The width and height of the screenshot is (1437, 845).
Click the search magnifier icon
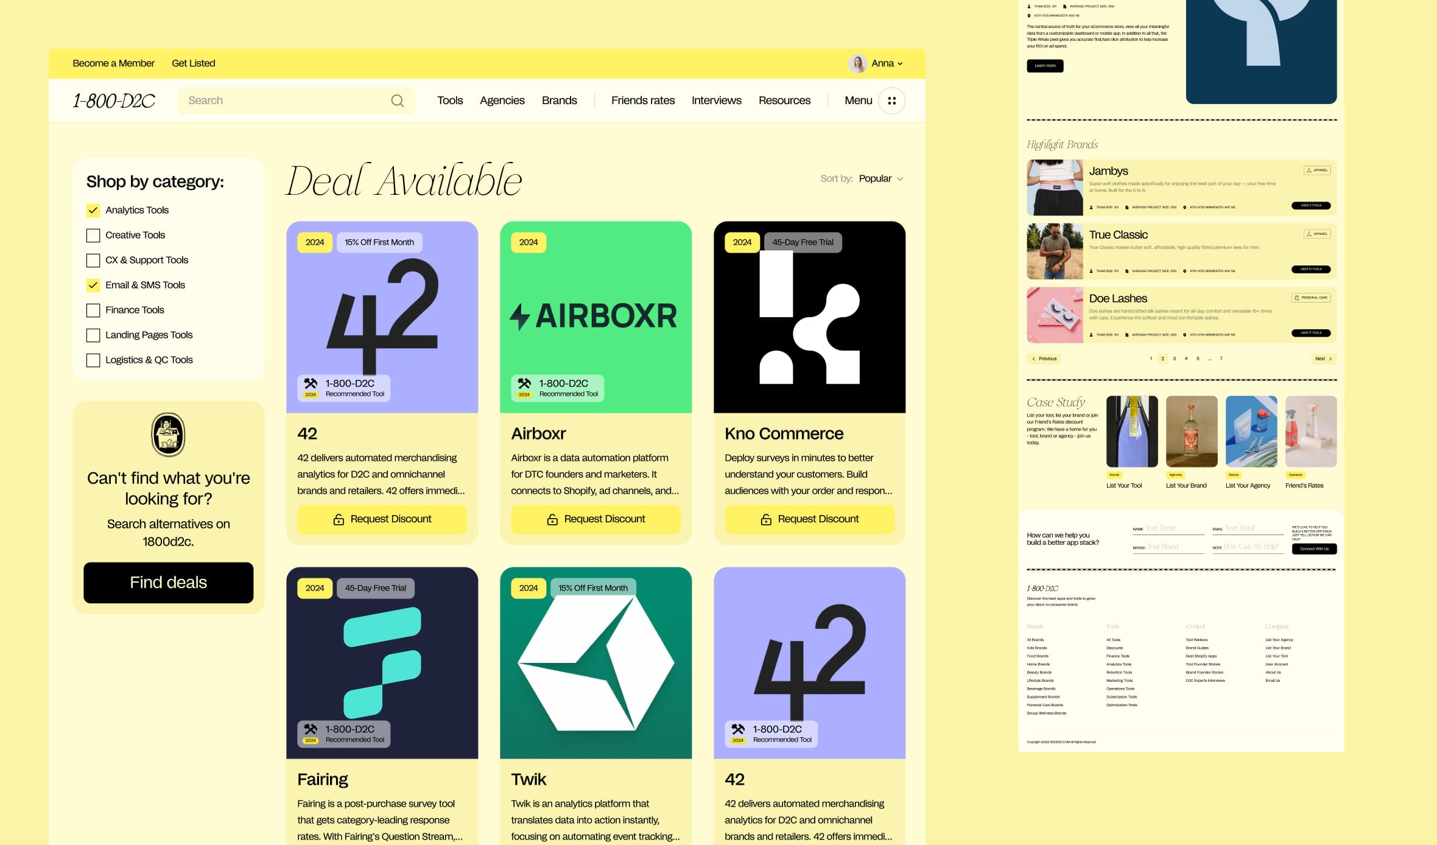click(397, 101)
